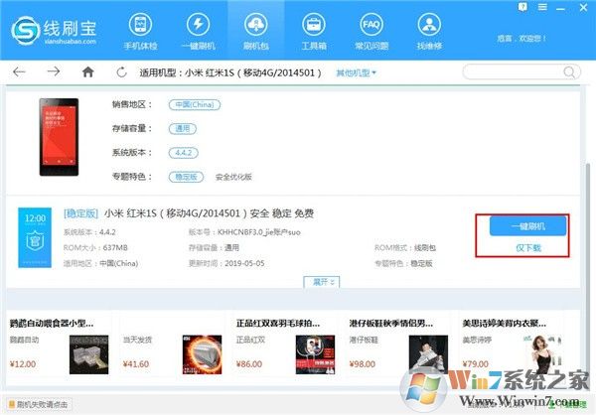Open the ROM title 小米 红米1S link
The image size is (596, 415).
click(209, 213)
